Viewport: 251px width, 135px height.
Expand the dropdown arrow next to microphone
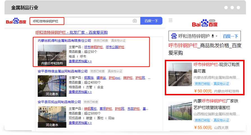(x=217, y=36)
